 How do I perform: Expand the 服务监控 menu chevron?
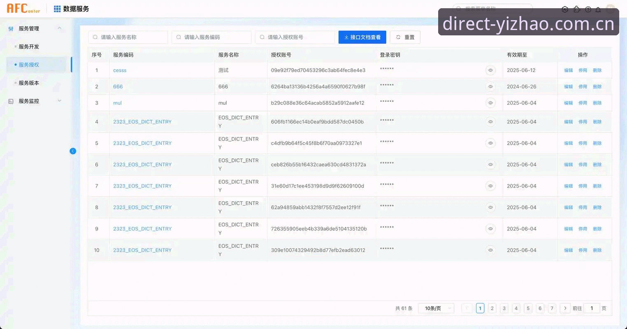coord(60,101)
